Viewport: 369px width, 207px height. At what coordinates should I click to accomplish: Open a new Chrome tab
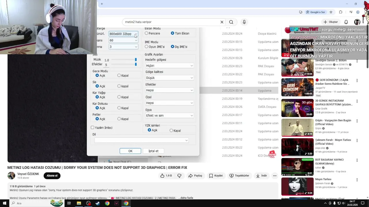click(102, 4)
